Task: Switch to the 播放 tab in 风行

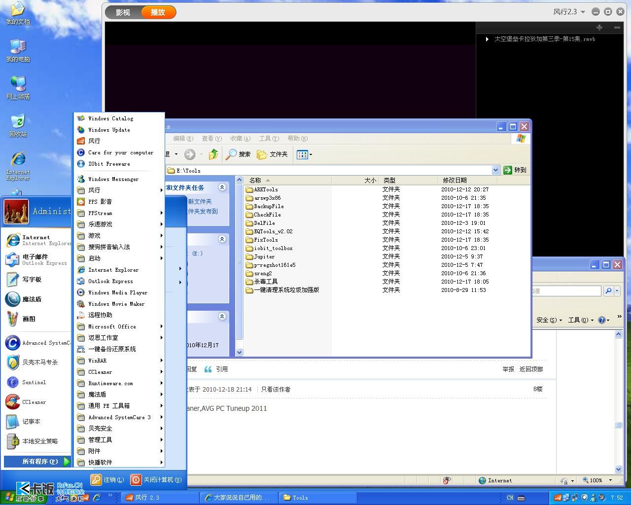Action: [158, 12]
